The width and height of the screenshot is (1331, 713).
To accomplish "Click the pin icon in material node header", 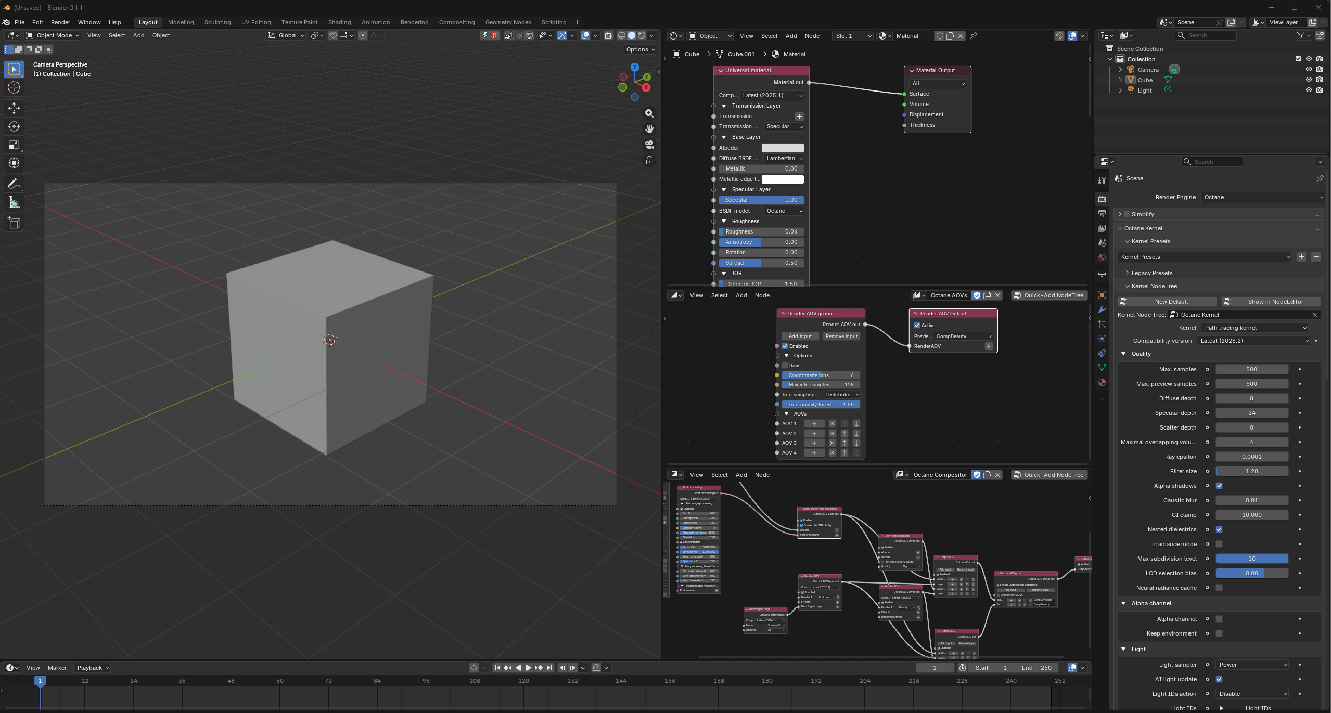I will tap(974, 36).
